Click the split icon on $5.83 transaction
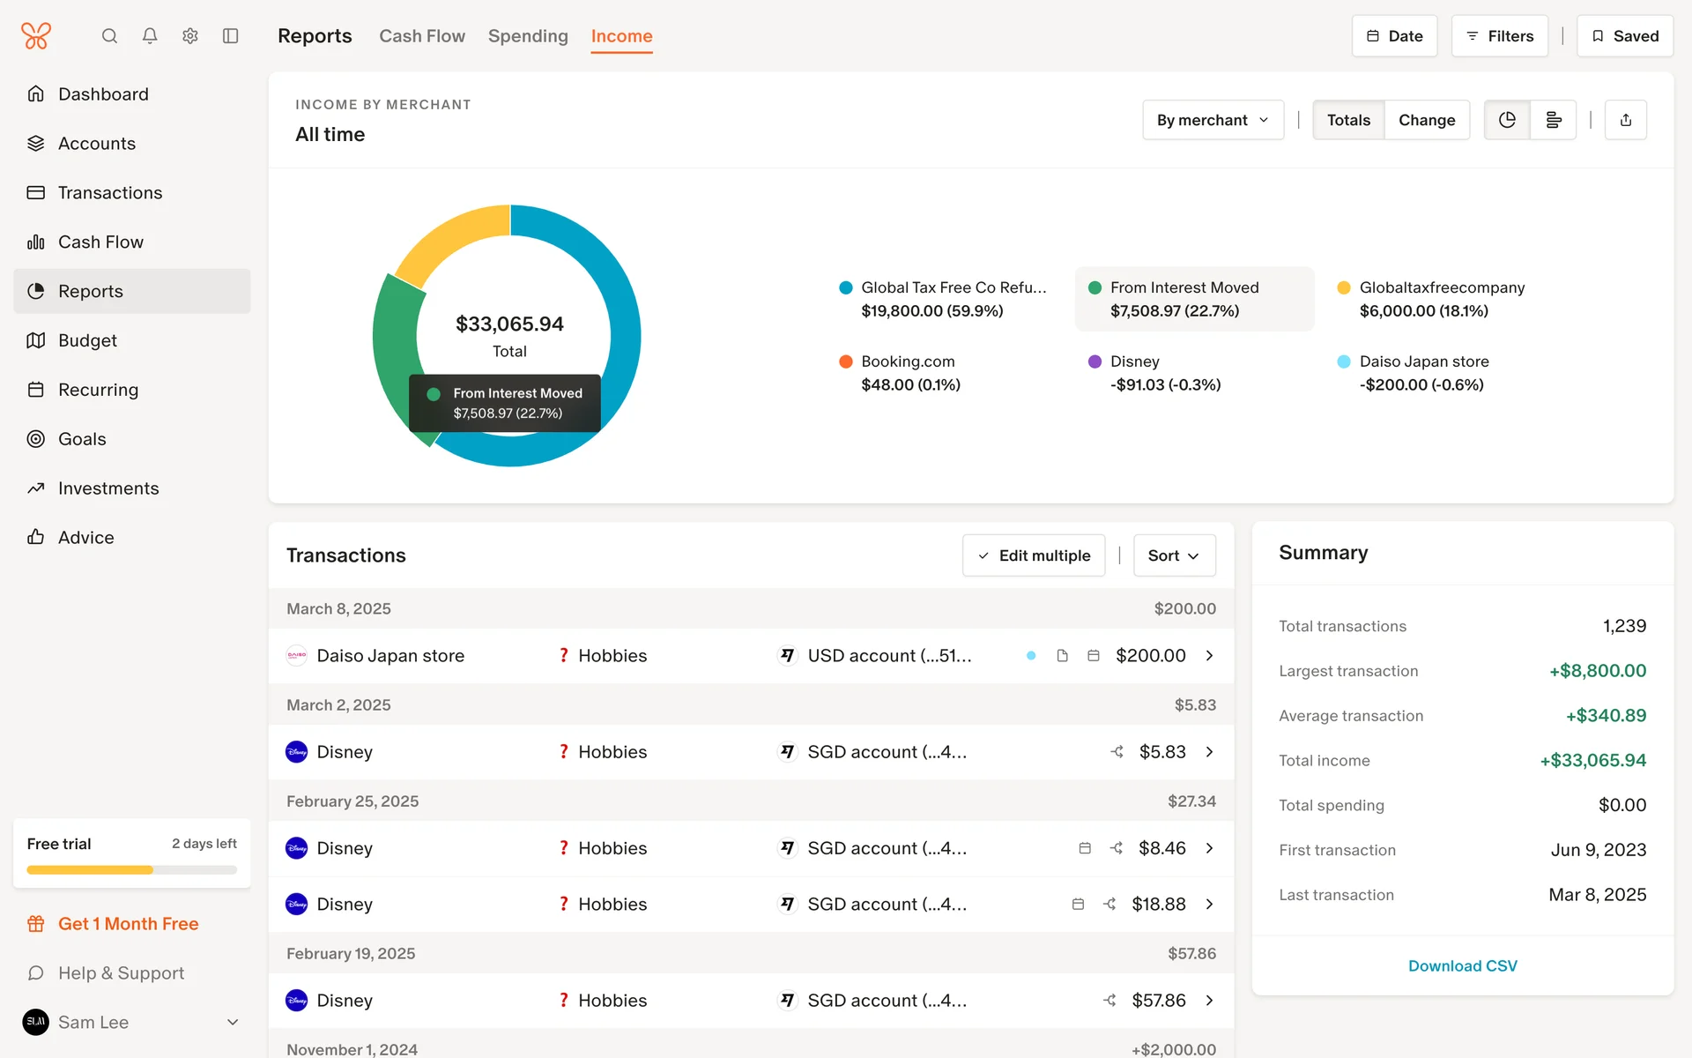This screenshot has height=1058, width=1692. point(1117,752)
